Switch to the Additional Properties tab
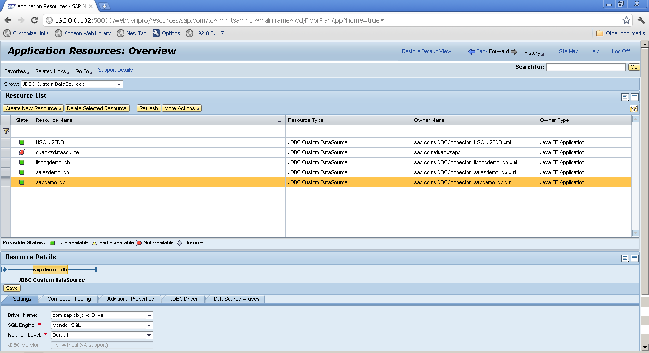The width and height of the screenshot is (649, 353). [x=131, y=299]
